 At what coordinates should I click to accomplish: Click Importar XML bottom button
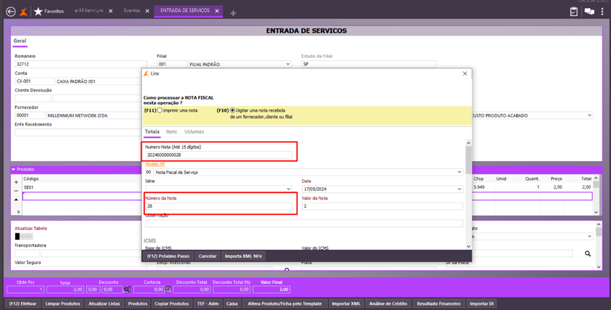(x=346, y=304)
